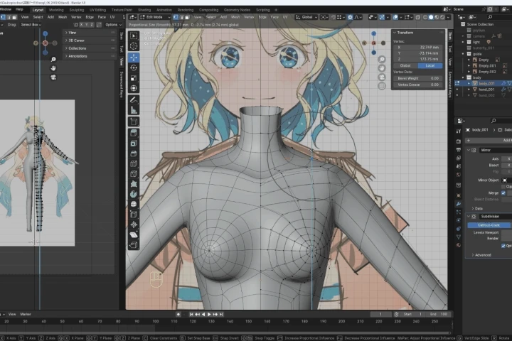Click the play animation button
Screen dimensions: 512x341
[209, 314]
